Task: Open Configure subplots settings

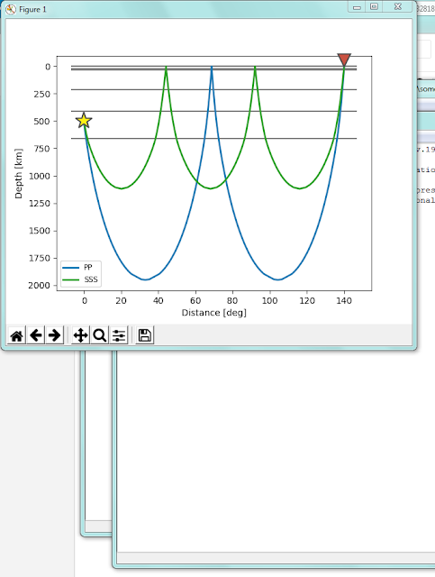Action: coord(119,335)
